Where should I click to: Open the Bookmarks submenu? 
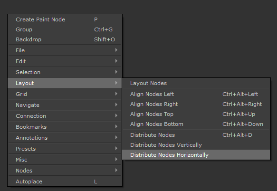tap(65, 127)
